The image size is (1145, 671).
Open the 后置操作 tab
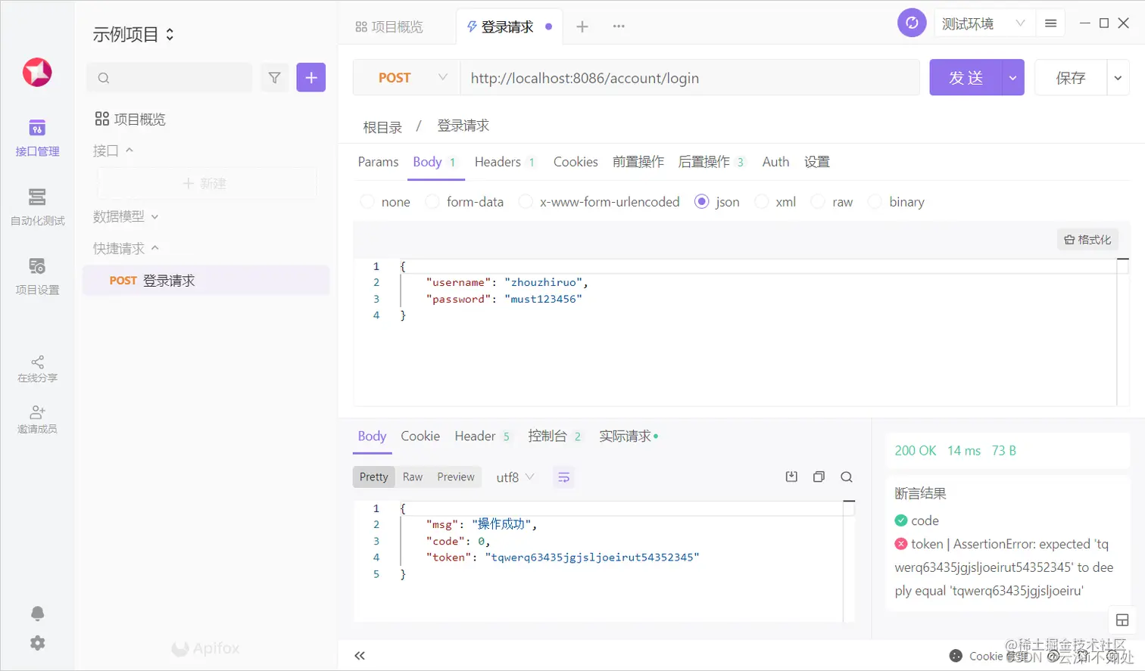click(711, 162)
